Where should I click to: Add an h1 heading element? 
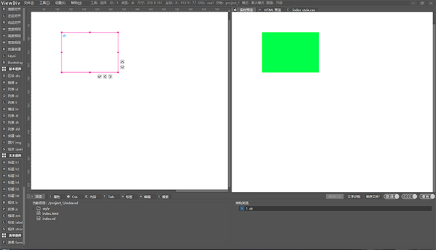click(x=12, y=162)
